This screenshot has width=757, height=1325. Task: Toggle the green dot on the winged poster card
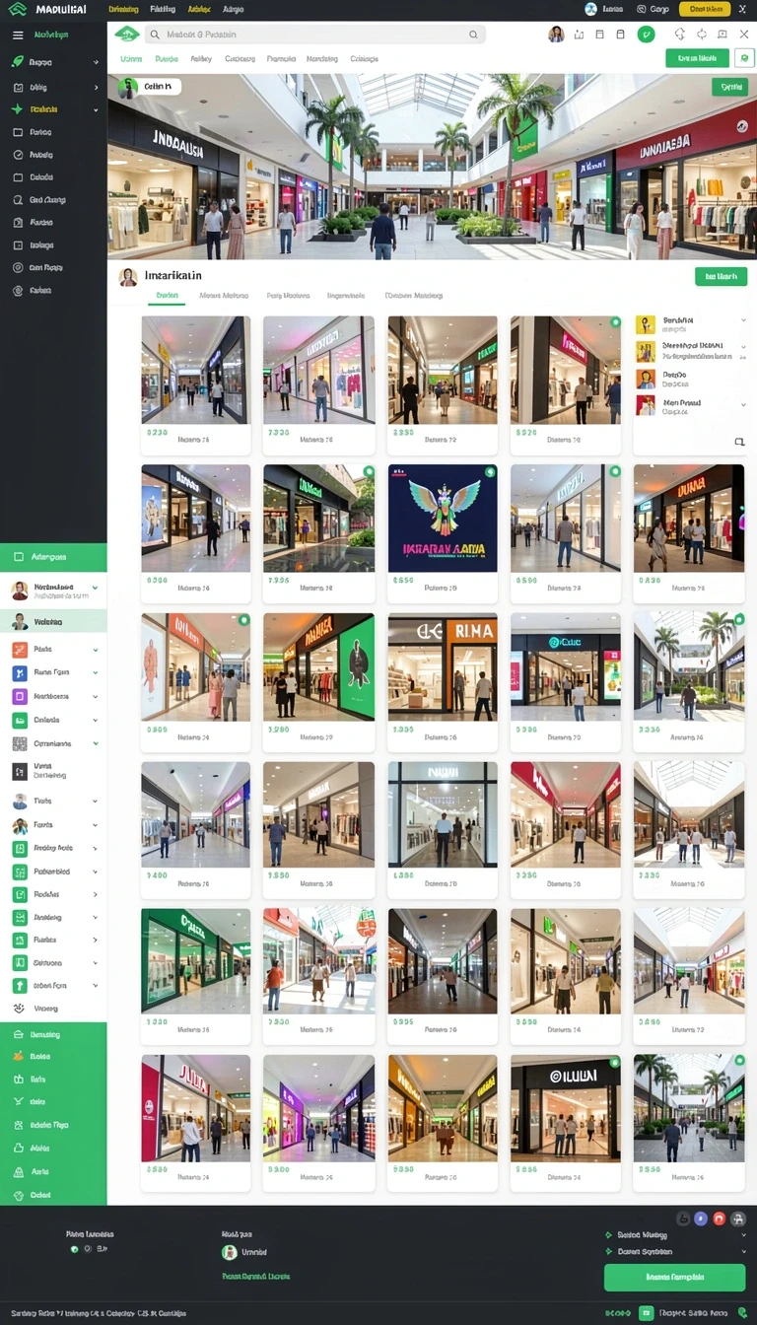[x=490, y=472]
